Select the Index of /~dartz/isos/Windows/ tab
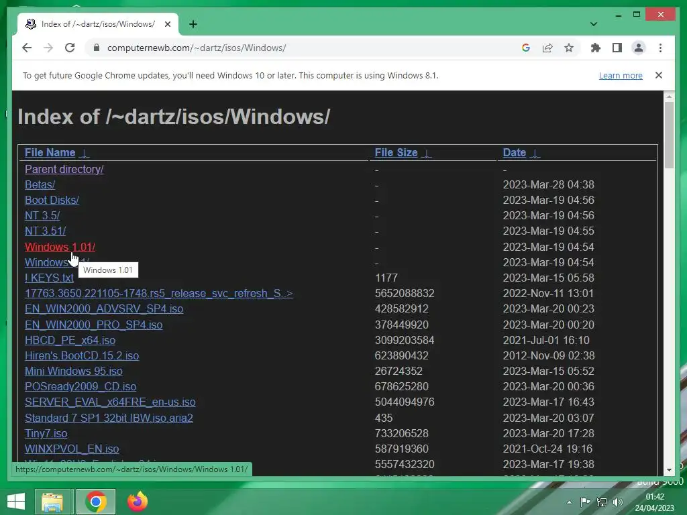Viewport: 687px width, 515px height. click(x=98, y=24)
